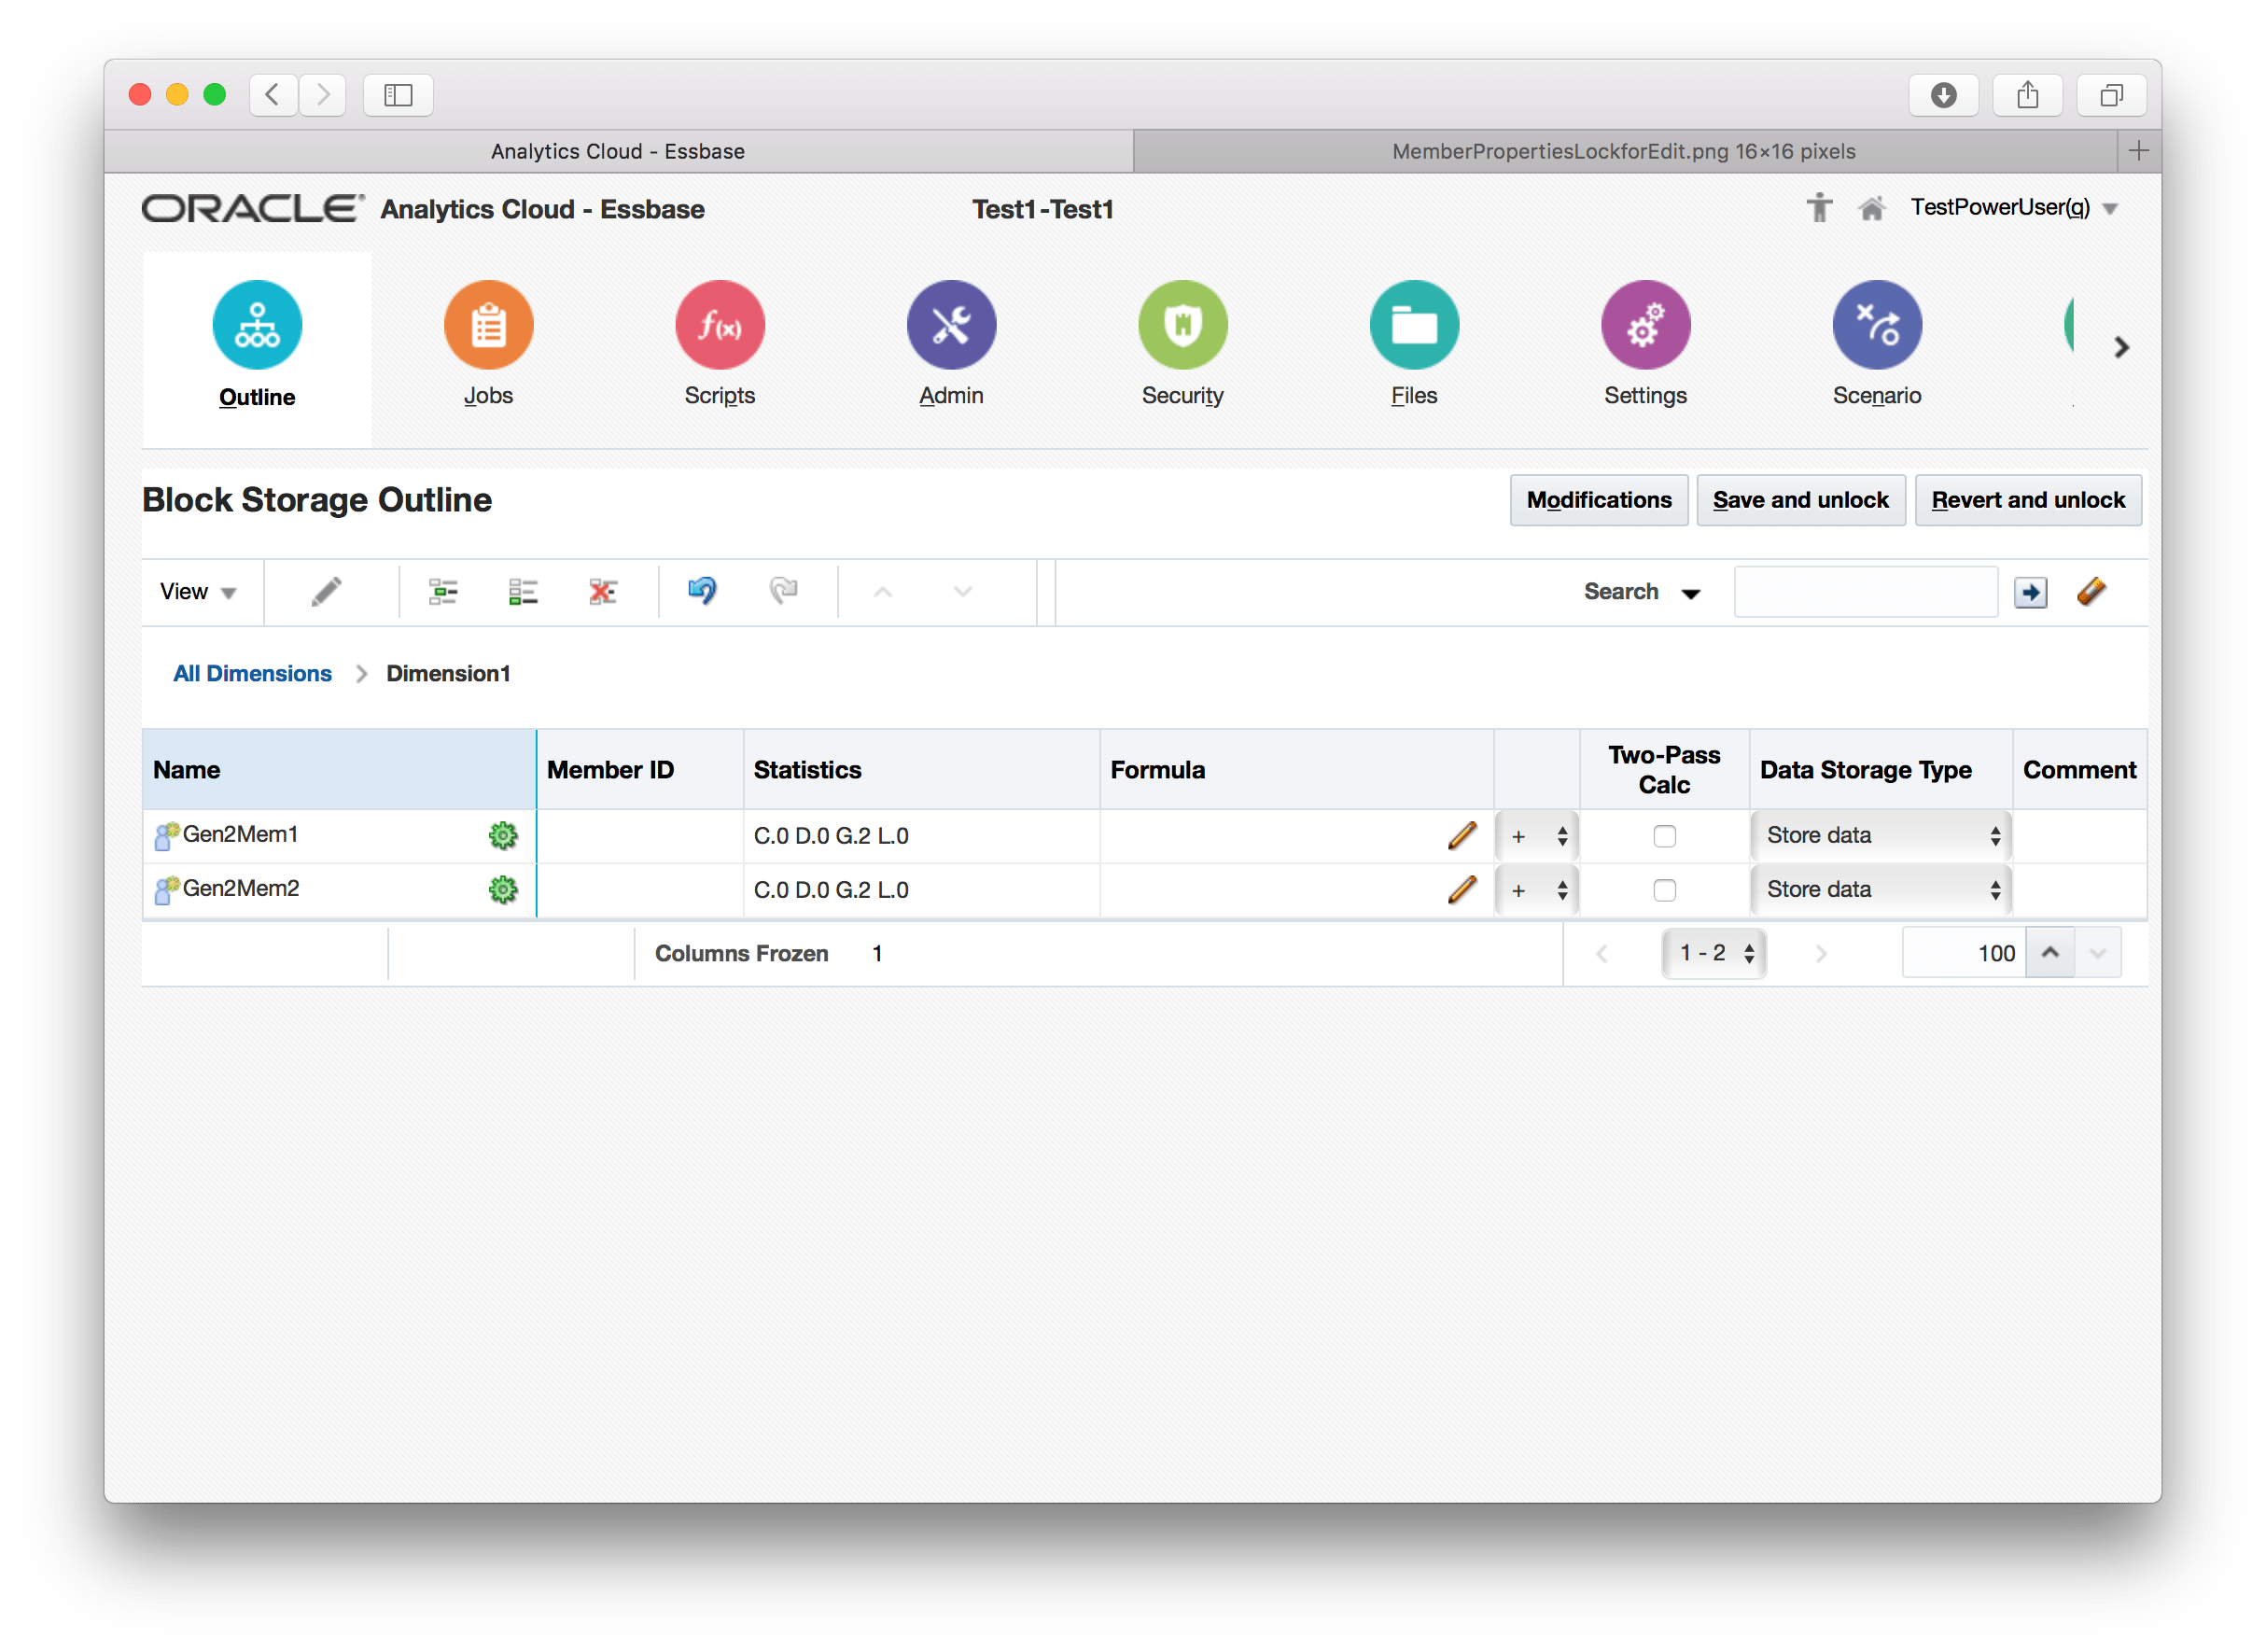Click the Security shield icon
The width and height of the screenshot is (2266, 1652).
pyautogui.click(x=1182, y=325)
